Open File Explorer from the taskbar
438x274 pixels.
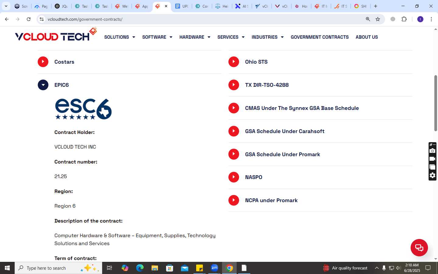coord(155,268)
